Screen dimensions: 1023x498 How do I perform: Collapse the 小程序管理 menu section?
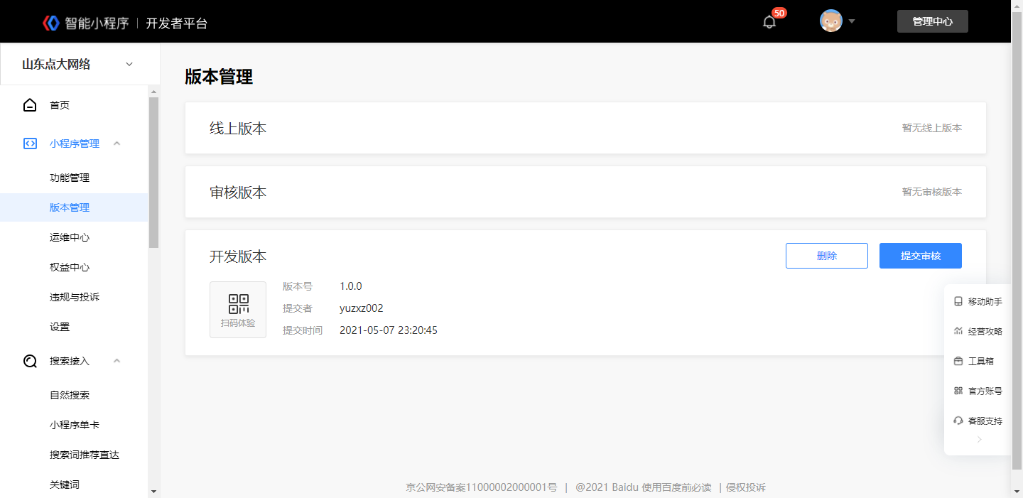(x=117, y=144)
